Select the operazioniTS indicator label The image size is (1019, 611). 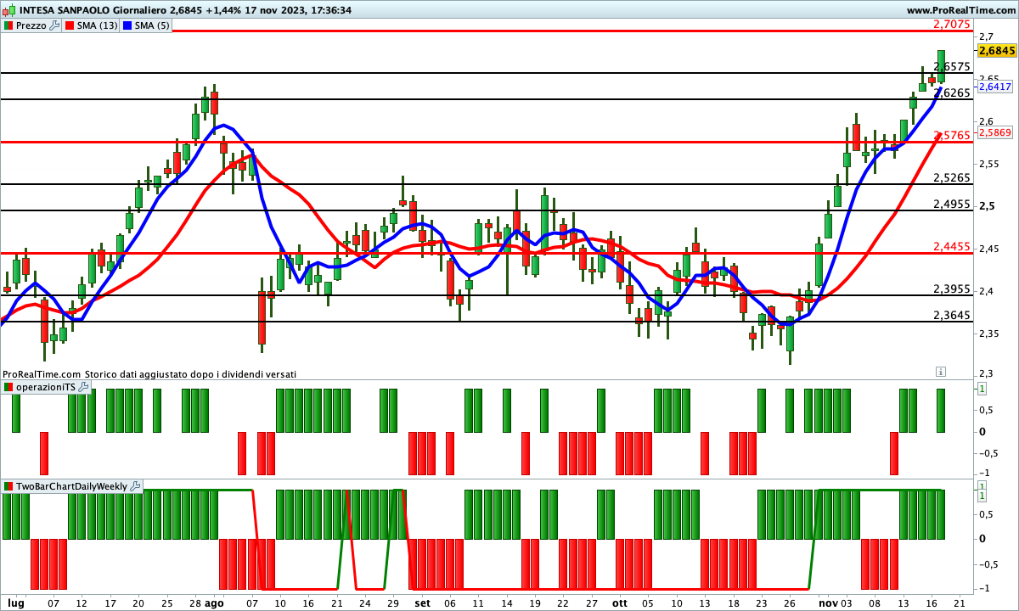click(x=46, y=387)
